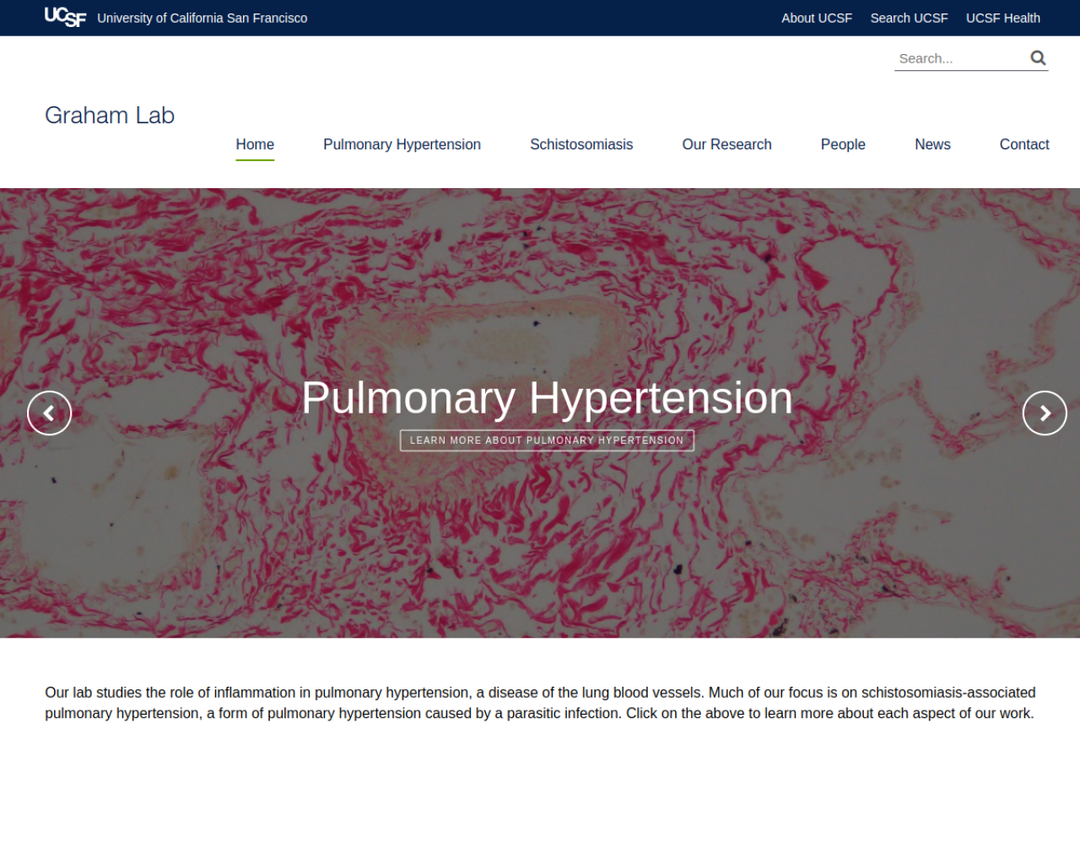Open People menu item
This screenshot has height=864, width=1080.
843,144
